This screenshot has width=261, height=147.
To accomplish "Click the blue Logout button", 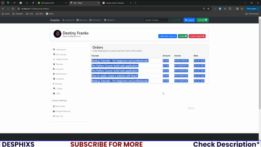I will pyautogui.click(x=189, y=20).
